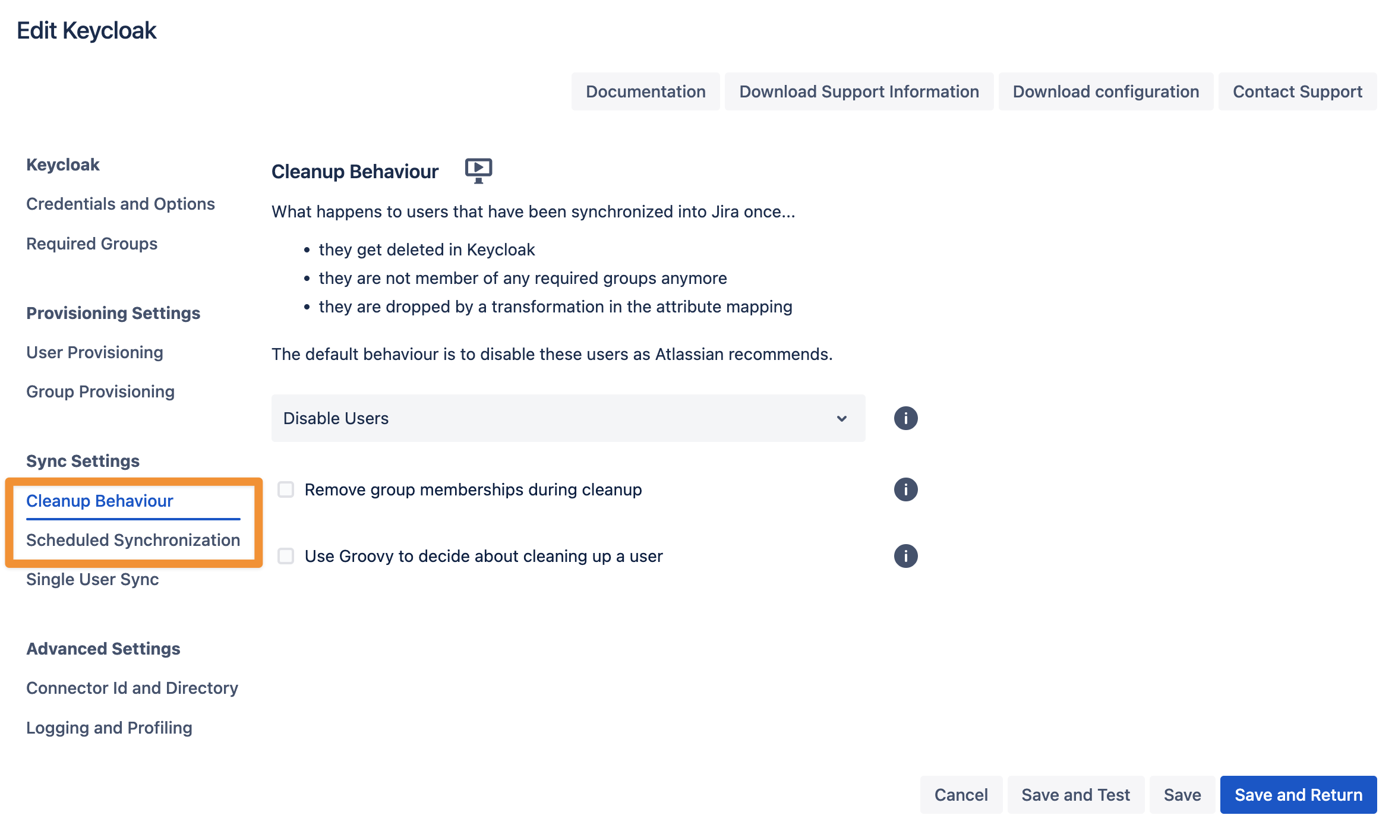1395x834 pixels.
Task: Open the Disable Users dropdown
Action: click(568, 418)
